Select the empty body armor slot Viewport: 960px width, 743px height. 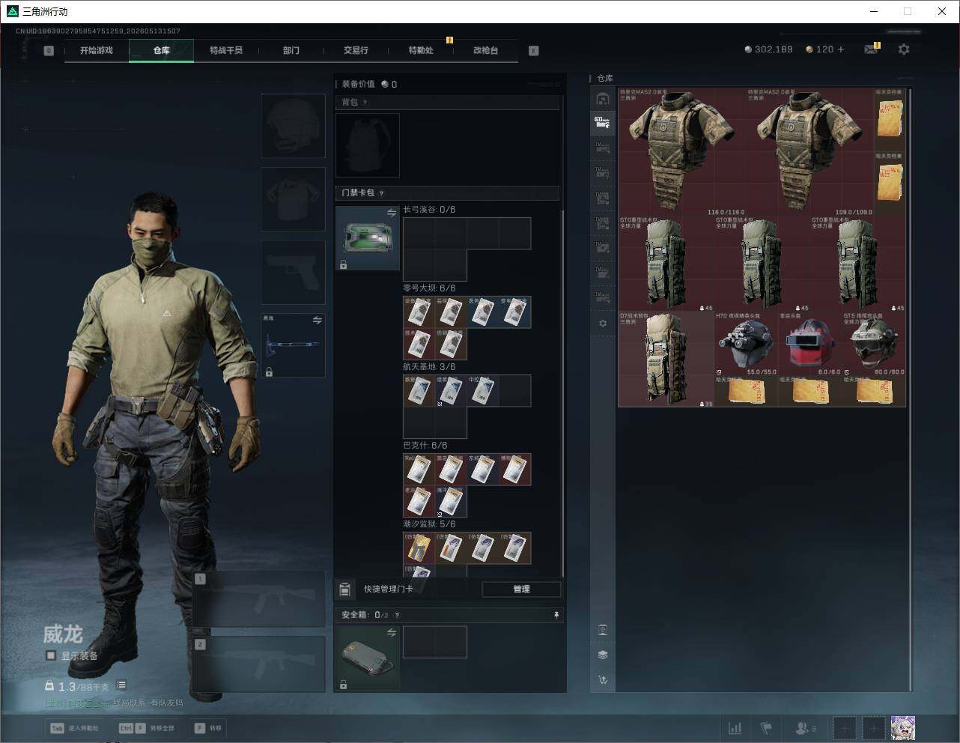[x=293, y=199]
